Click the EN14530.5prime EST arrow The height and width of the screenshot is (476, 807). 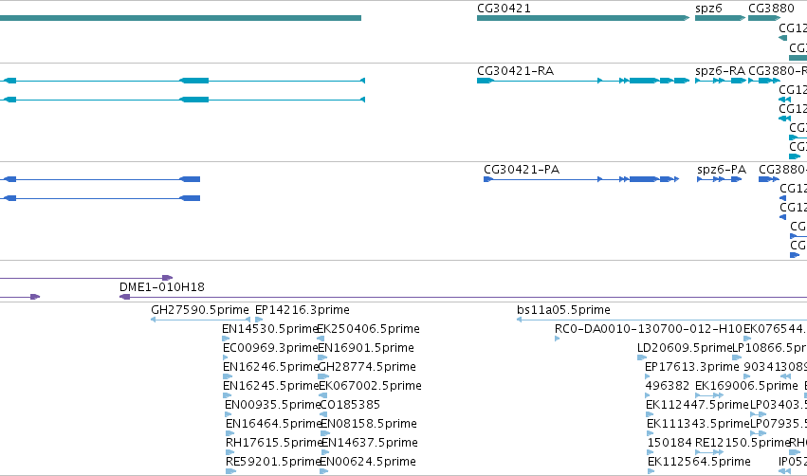[x=226, y=339]
